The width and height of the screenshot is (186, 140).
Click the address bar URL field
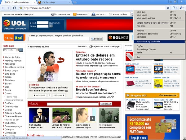[94, 8]
